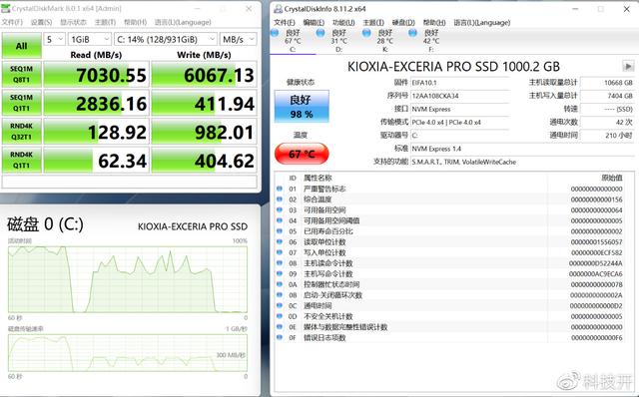Click the host reads value 10668 GB
The width and height of the screenshot is (639, 397).
point(607,83)
